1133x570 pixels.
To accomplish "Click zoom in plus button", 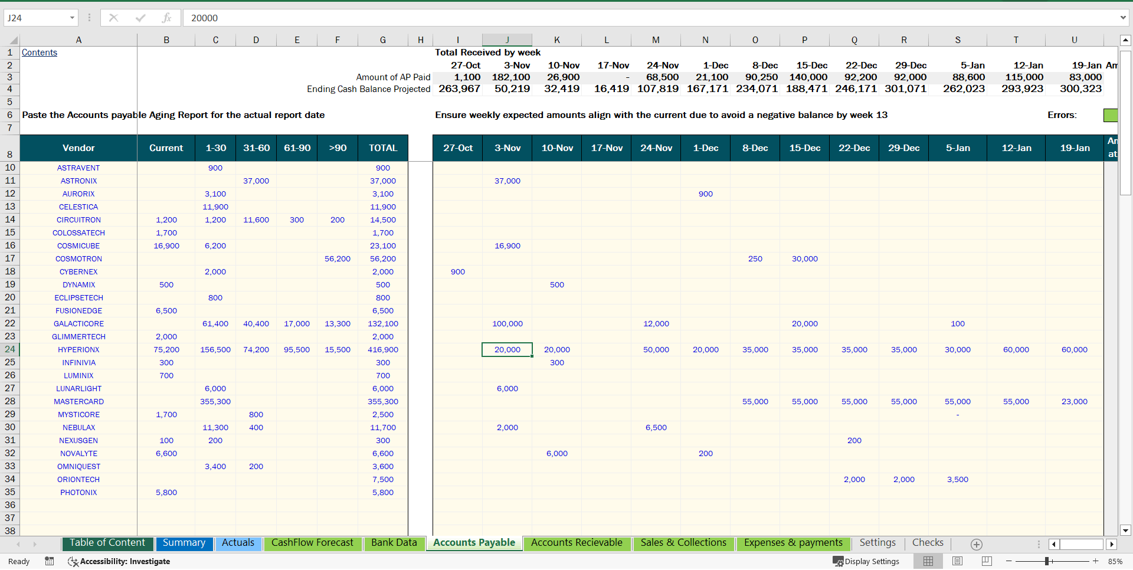I will tap(1096, 561).
